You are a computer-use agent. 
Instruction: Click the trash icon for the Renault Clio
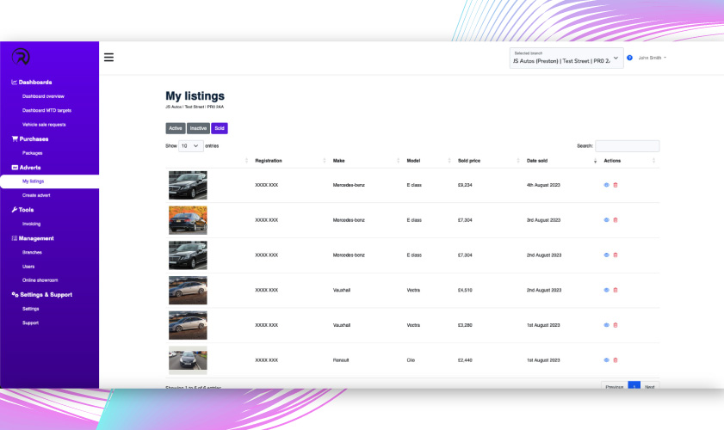click(x=616, y=359)
